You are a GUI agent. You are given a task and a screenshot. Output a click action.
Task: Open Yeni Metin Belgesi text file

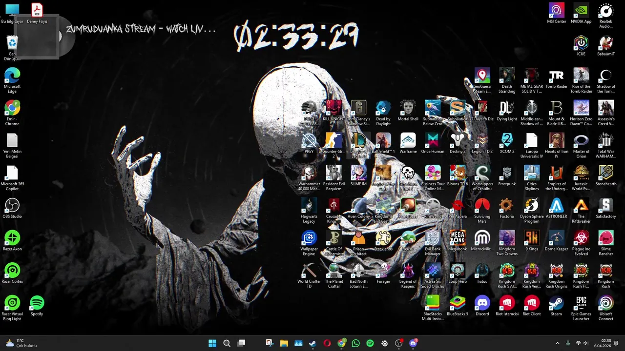pos(12,146)
